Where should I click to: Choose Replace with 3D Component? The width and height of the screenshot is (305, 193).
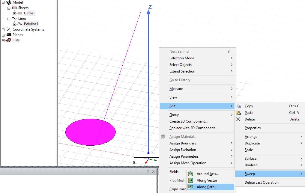(198, 128)
